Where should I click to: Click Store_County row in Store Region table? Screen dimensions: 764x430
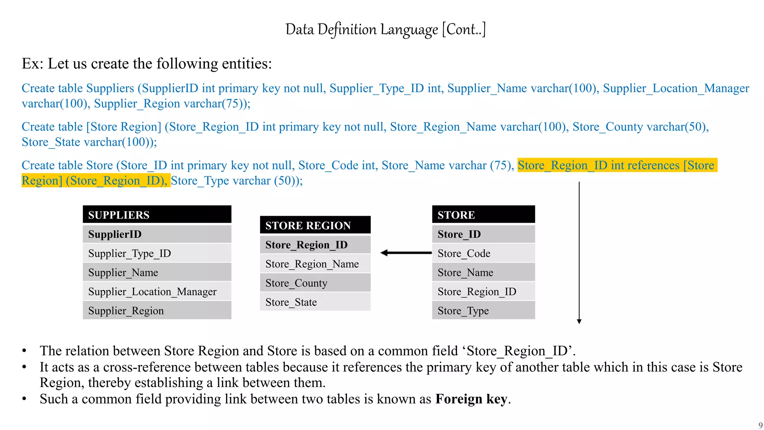[315, 283]
